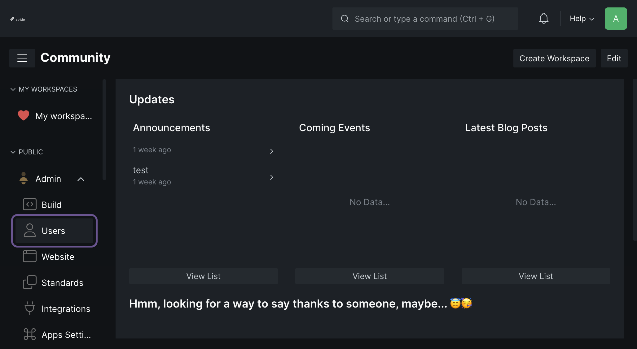
Task: Open Website in sidebar
Action: point(55,256)
